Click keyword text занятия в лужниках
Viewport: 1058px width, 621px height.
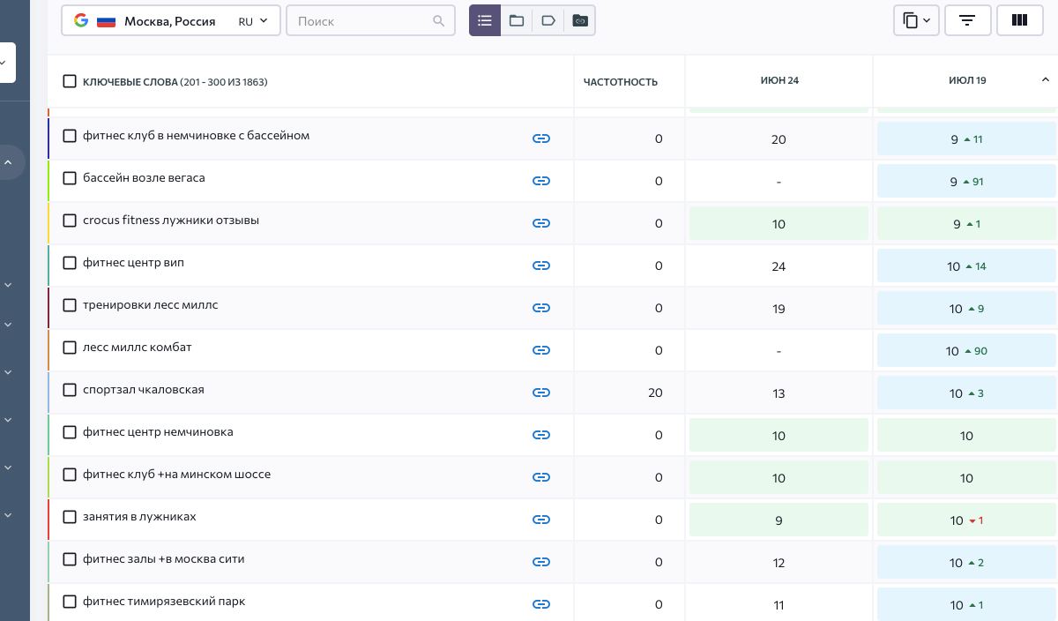[x=139, y=517]
